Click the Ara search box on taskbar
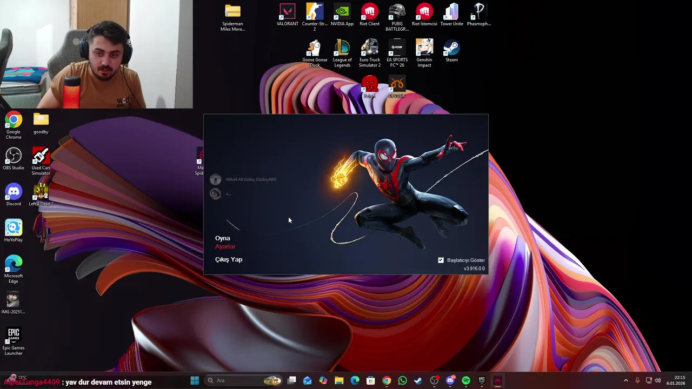The image size is (692, 389). [244, 380]
